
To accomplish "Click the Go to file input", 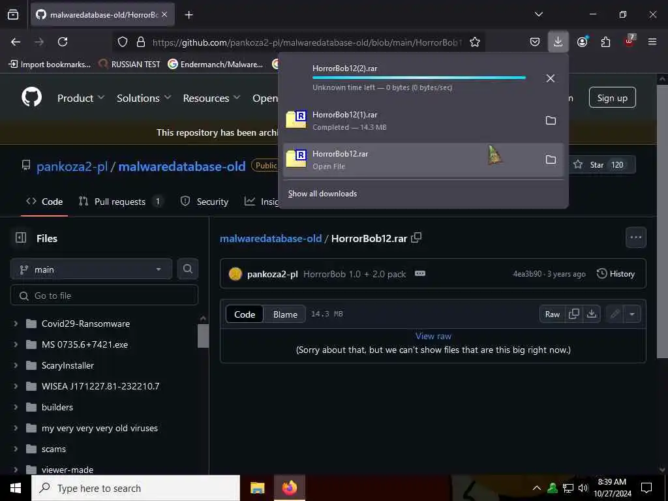I will click(104, 296).
